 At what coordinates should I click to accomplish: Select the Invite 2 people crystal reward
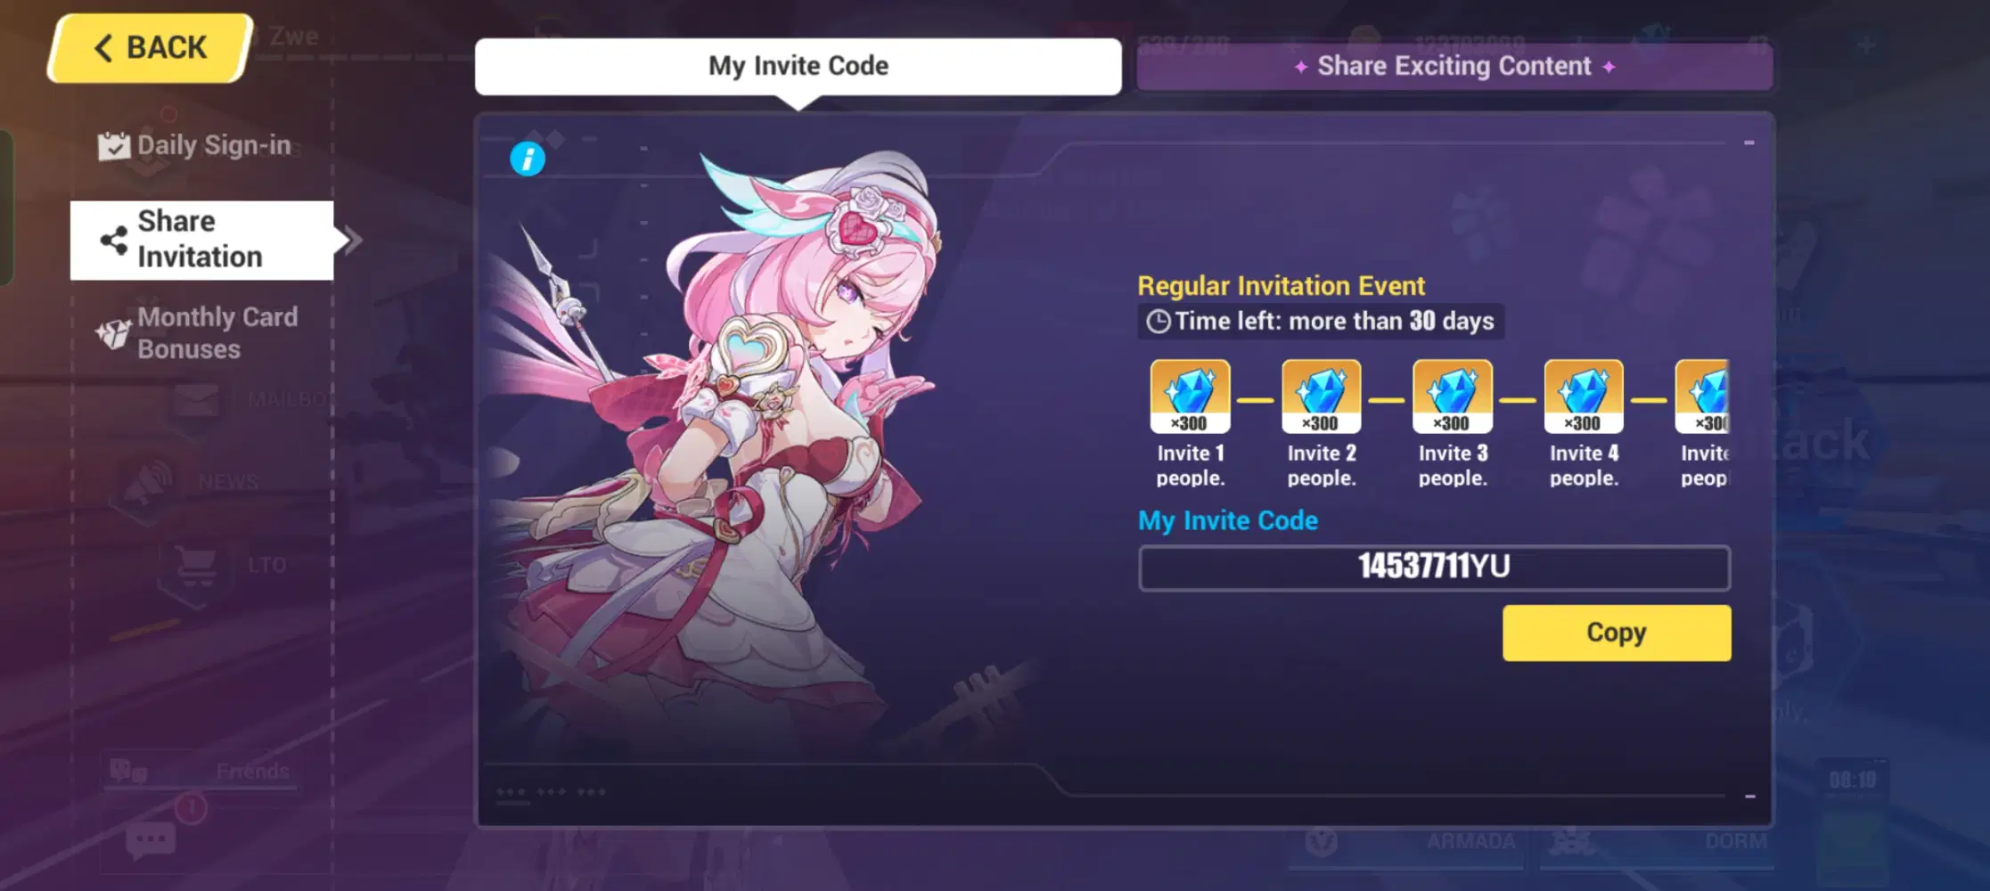(1321, 396)
